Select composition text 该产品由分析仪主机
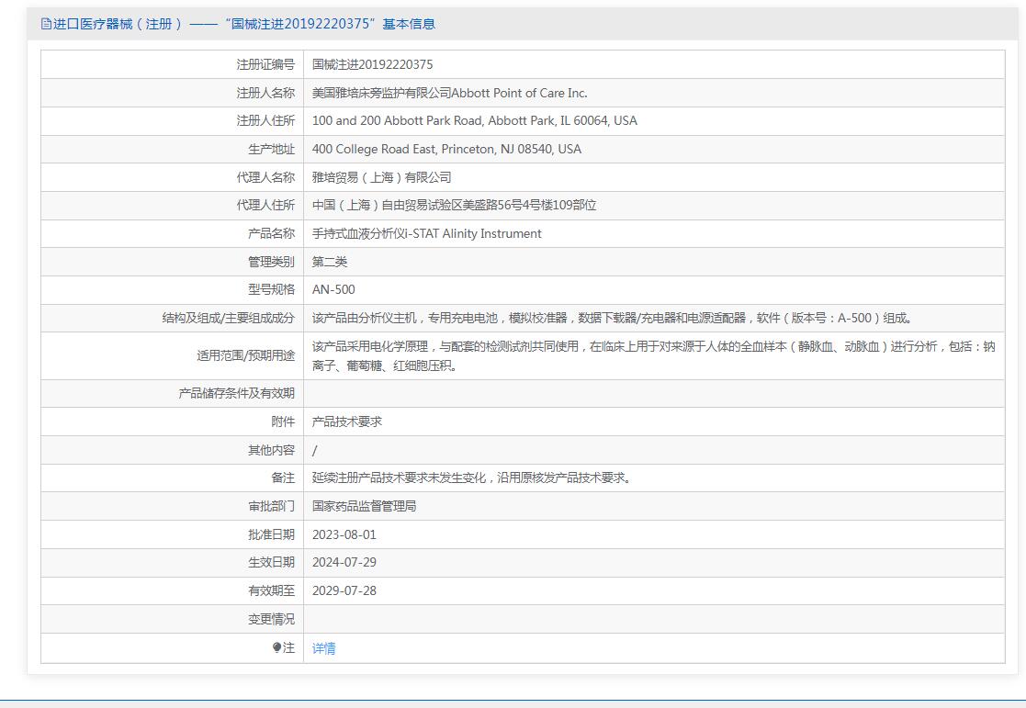 click(x=365, y=318)
